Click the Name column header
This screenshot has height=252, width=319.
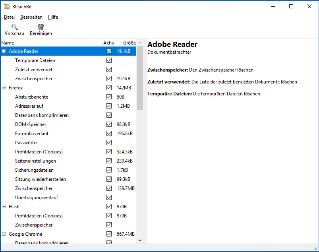[52, 43]
